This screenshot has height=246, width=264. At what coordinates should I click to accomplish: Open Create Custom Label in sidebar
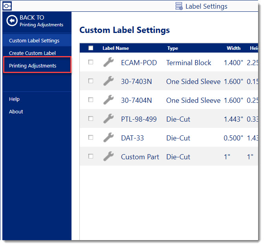(x=32, y=53)
